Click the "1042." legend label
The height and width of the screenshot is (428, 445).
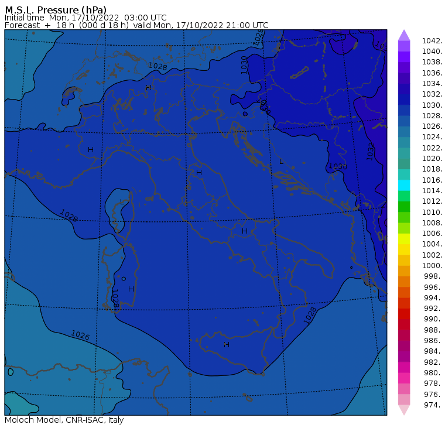pyautogui.click(x=432, y=41)
